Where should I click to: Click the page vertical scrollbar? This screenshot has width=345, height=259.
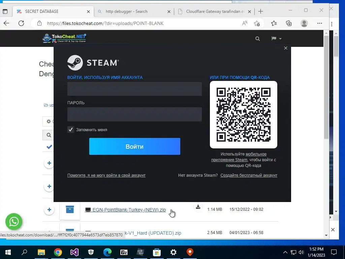coord(326,88)
